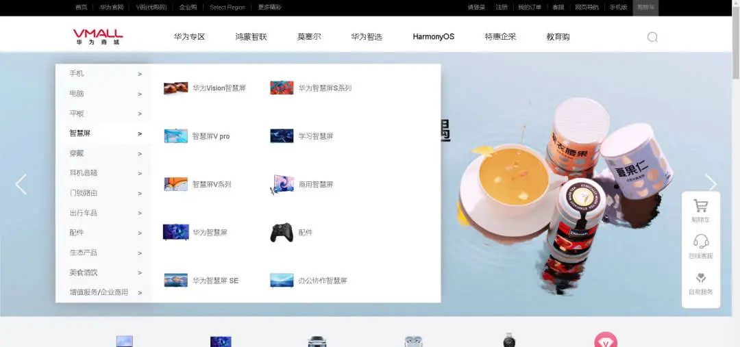Image resolution: width=740 pixels, height=347 pixels.
Task: Click the 华为智慧屏S系列 product image
Action: tap(282, 88)
